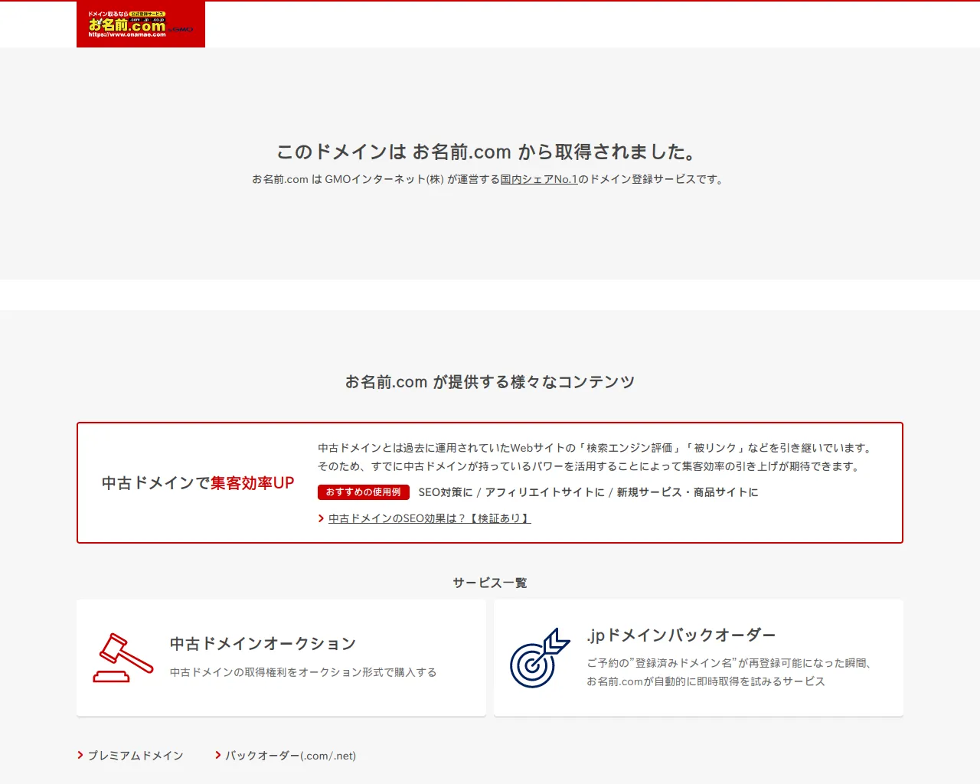Click the line starting ご予約の"登録済みドメイン名"
This screenshot has width=980, height=784.
point(730,663)
